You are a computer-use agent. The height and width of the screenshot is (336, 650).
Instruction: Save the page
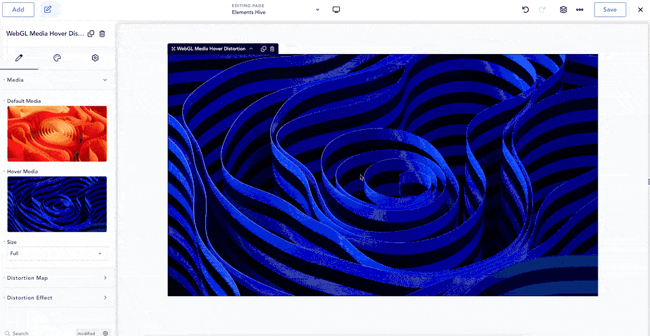[x=610, y=9]
